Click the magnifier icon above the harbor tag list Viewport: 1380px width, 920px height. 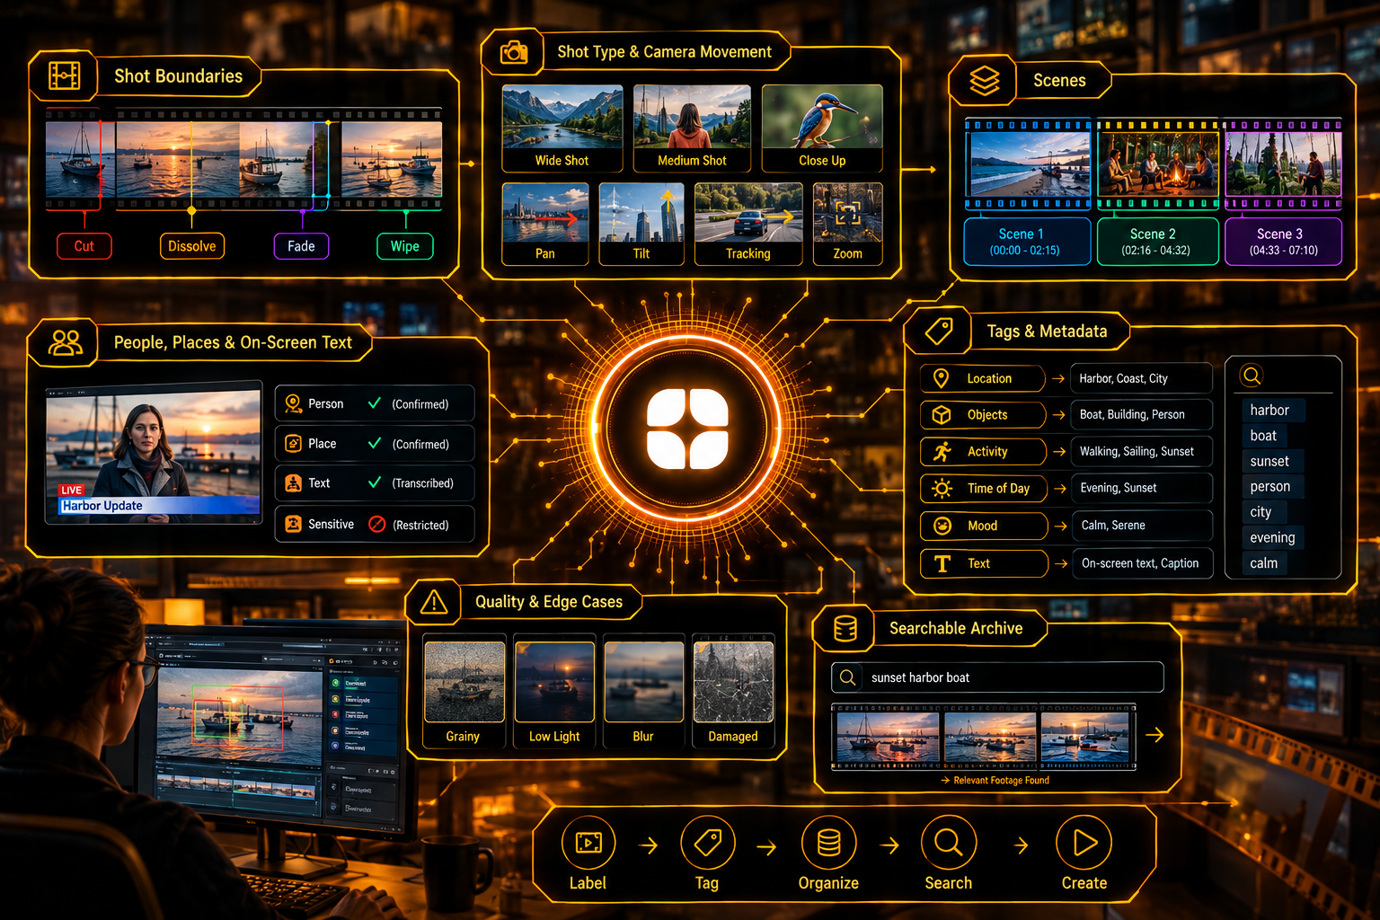[x=1252, y=375]
